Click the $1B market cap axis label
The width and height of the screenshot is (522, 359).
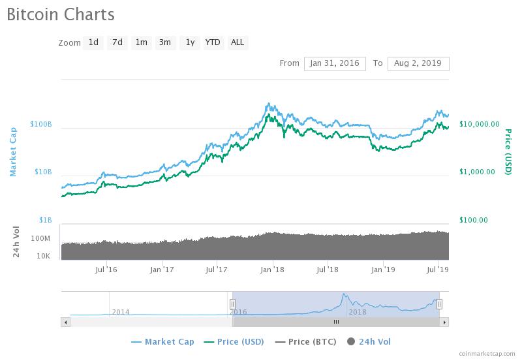(x=45, y=220)
